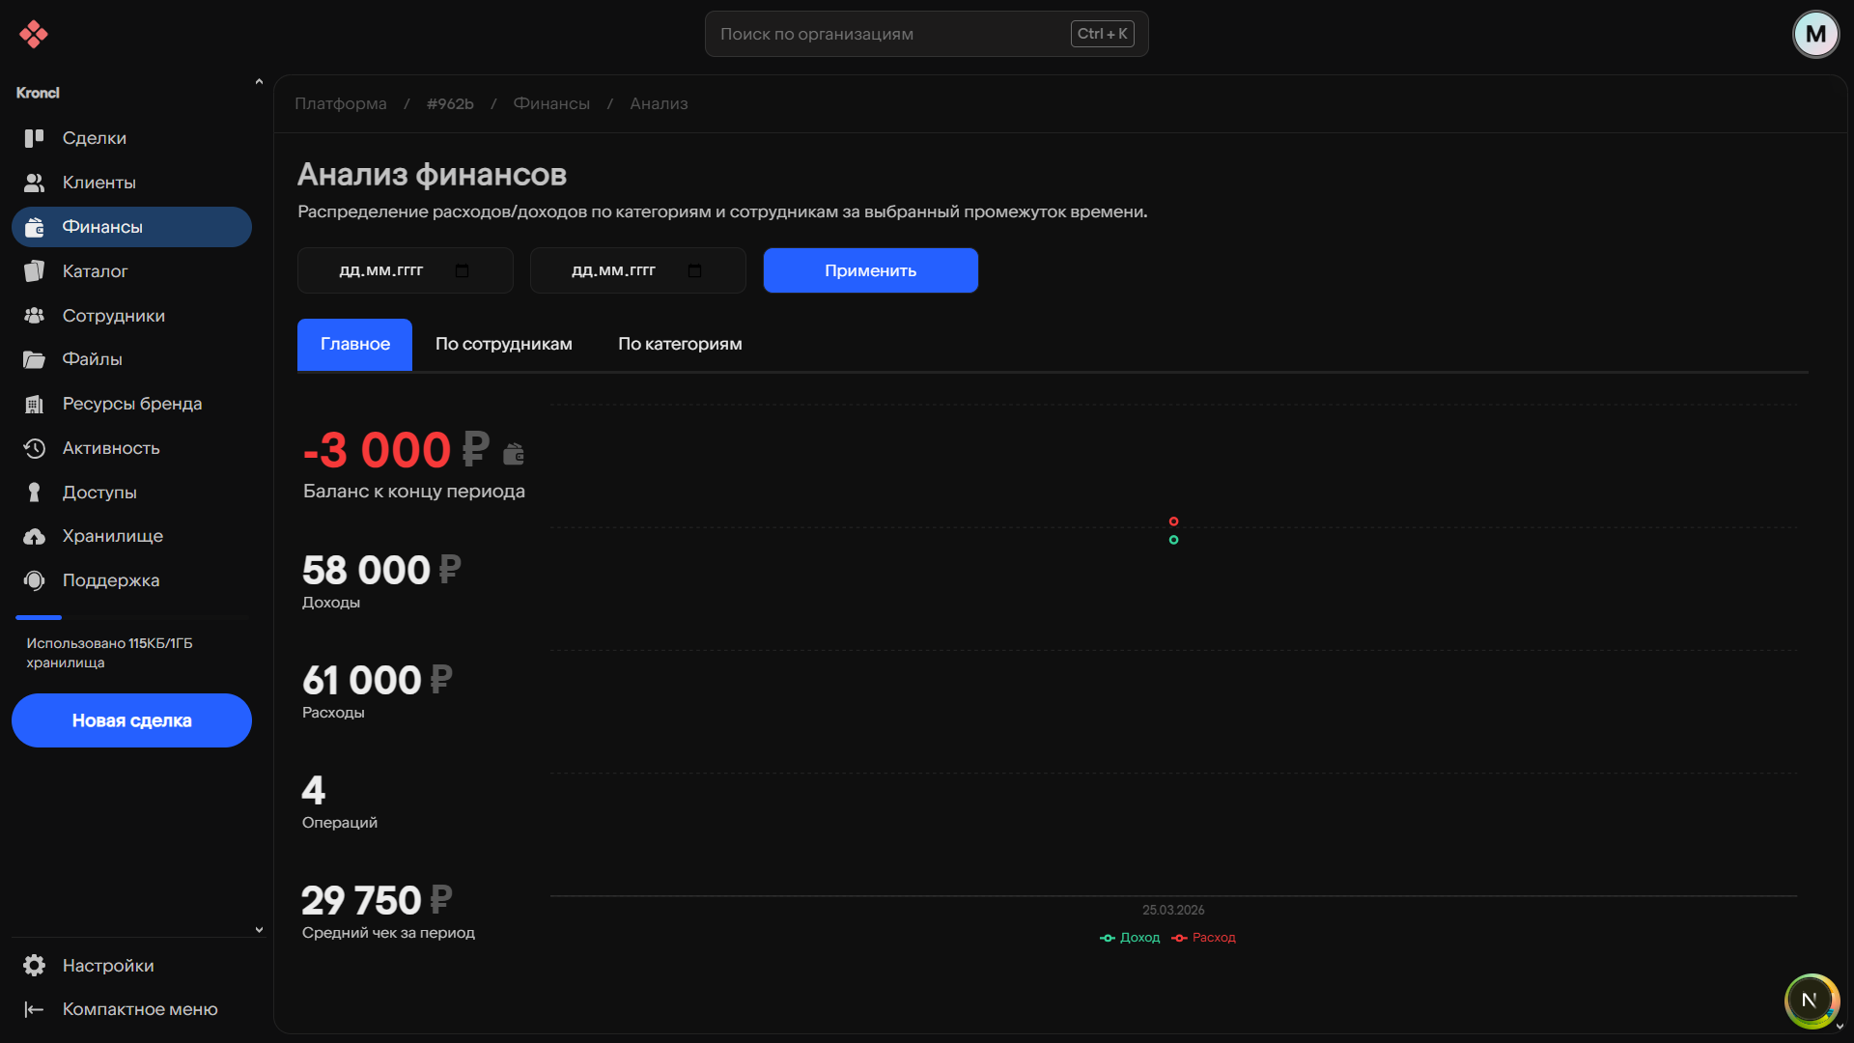1854x1043 pixels.
Task: Switch to the По категориям tab
Action: click(680, 344)
